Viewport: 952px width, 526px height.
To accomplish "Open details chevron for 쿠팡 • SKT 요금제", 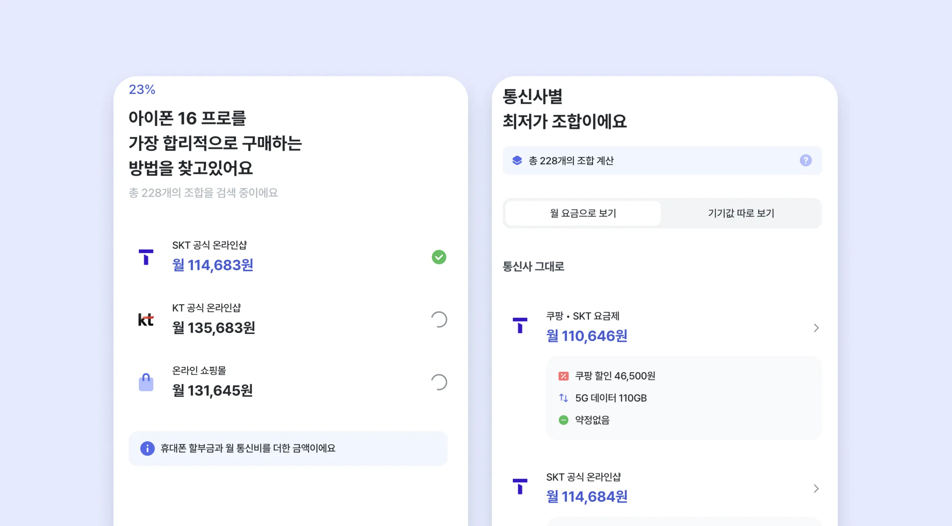I will pos(816,328).
